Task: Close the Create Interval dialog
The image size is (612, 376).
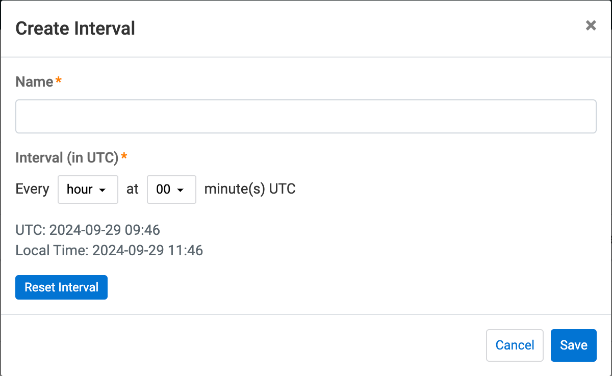Action: tap(591, 26)
